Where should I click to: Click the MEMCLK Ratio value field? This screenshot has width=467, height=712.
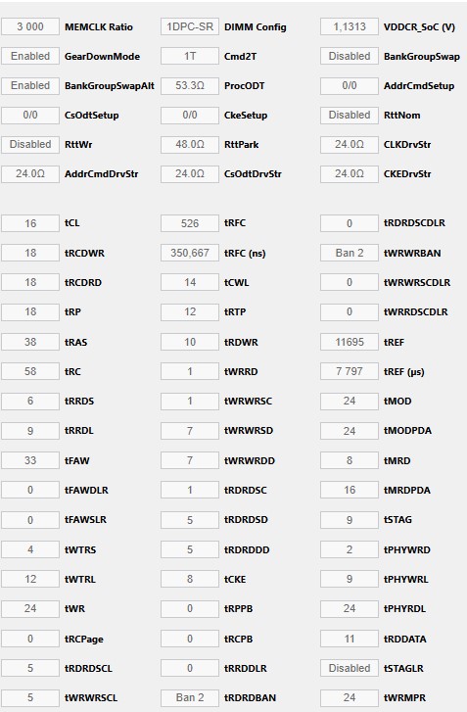[x=30, y=26]
